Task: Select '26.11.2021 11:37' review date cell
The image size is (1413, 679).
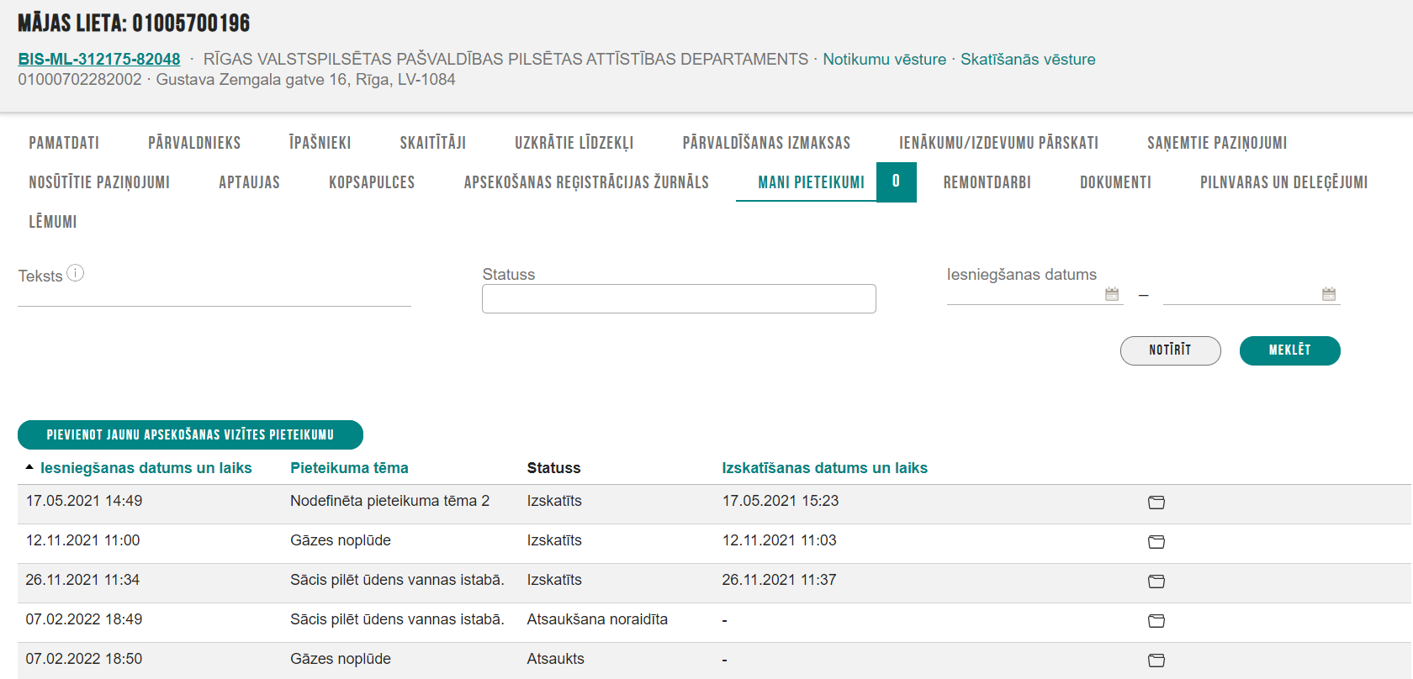Action: [779, 580]
